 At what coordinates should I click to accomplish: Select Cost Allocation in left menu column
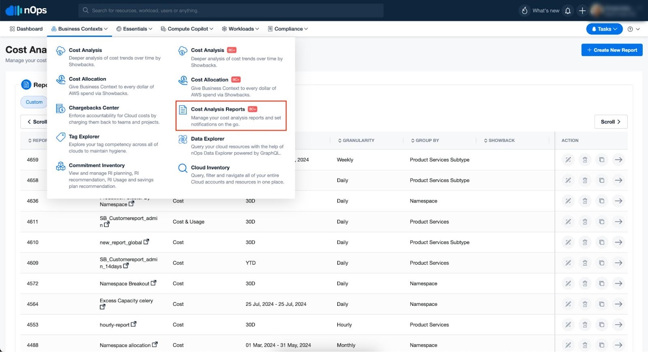coord(109,86)
